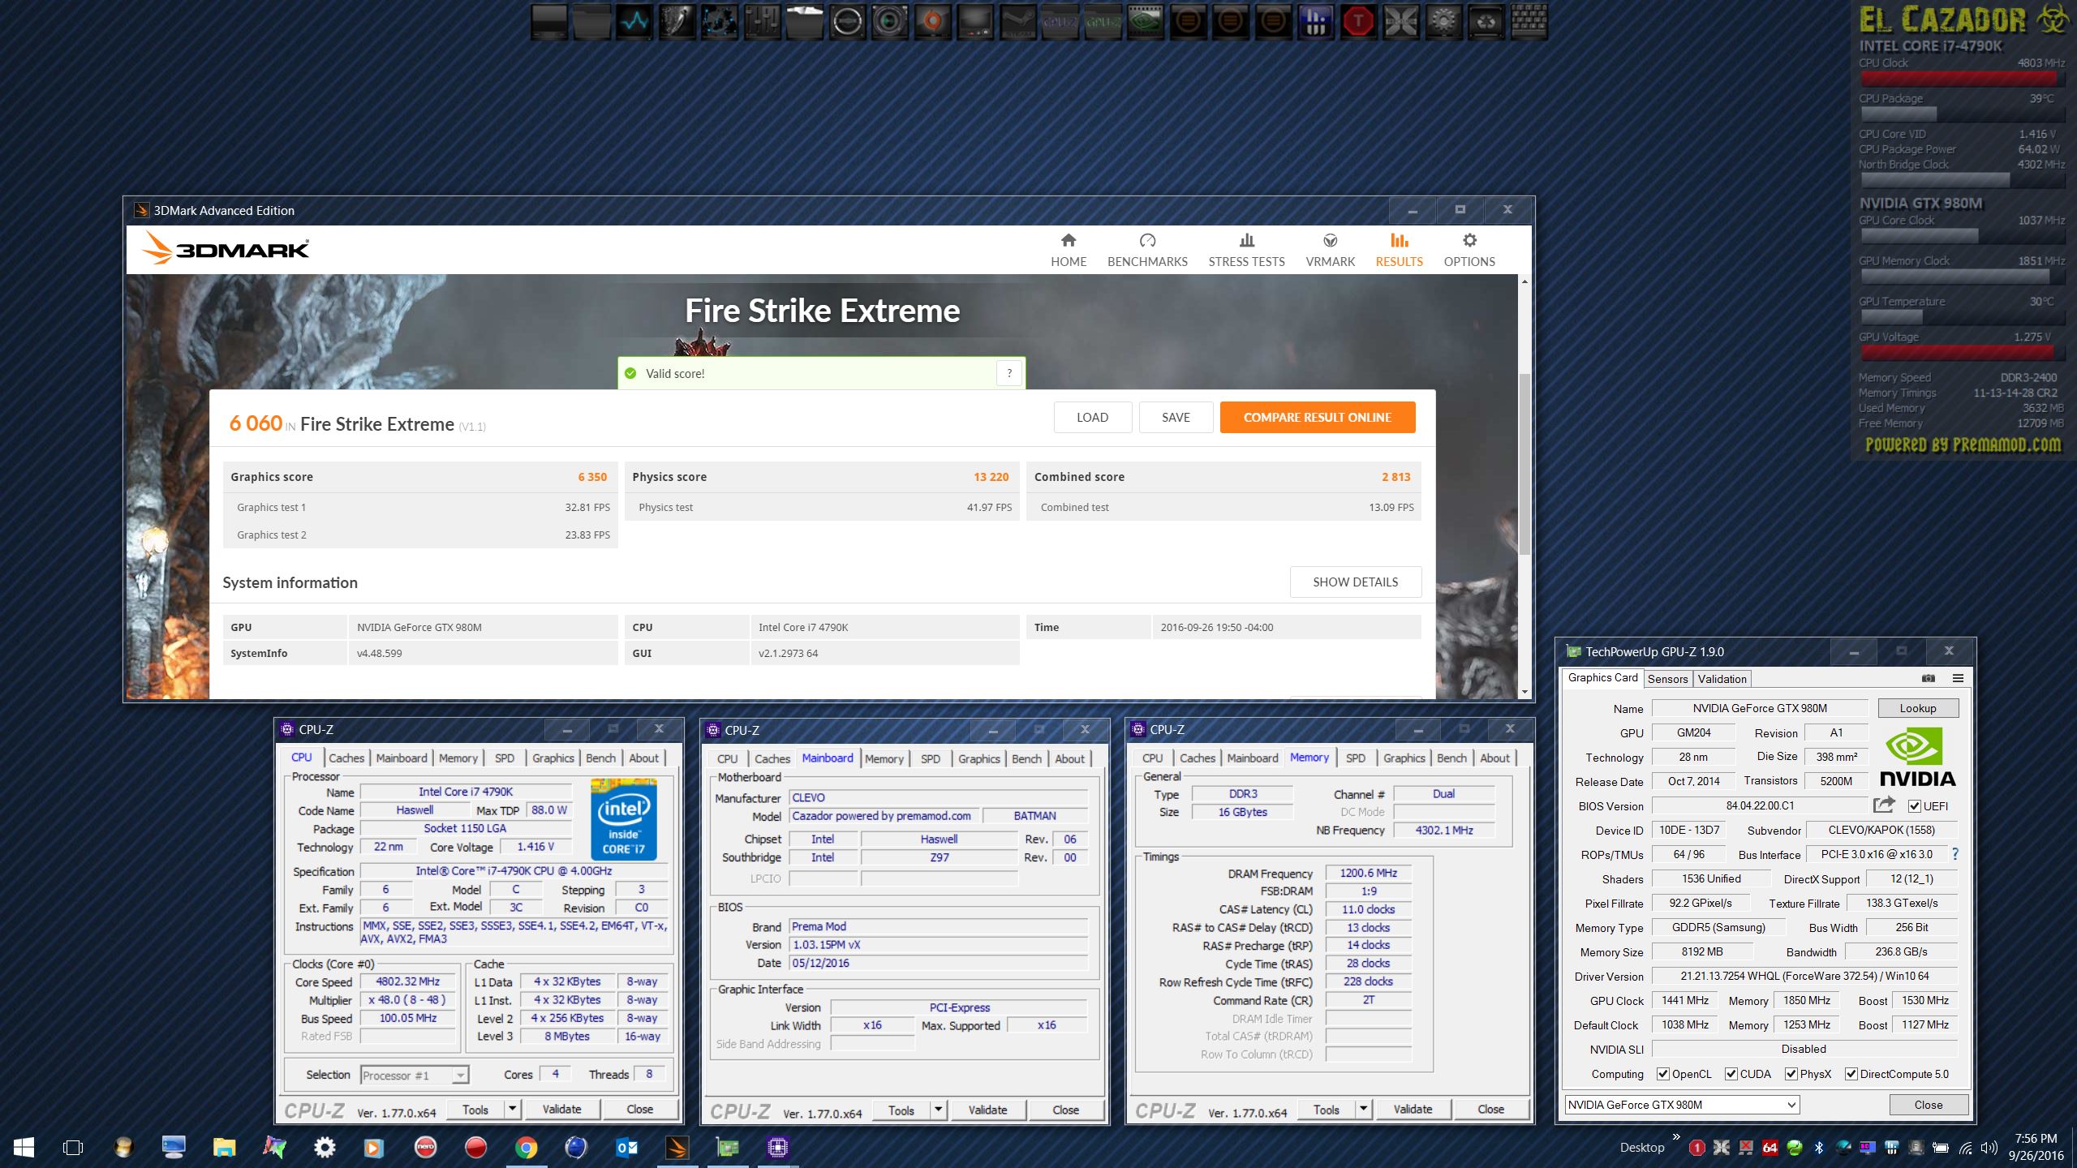Viewport: 2077px width, 1168px height.
Task: Open OPTIONS in 3DMark navigation
Action: click(x=1469, y=251)
